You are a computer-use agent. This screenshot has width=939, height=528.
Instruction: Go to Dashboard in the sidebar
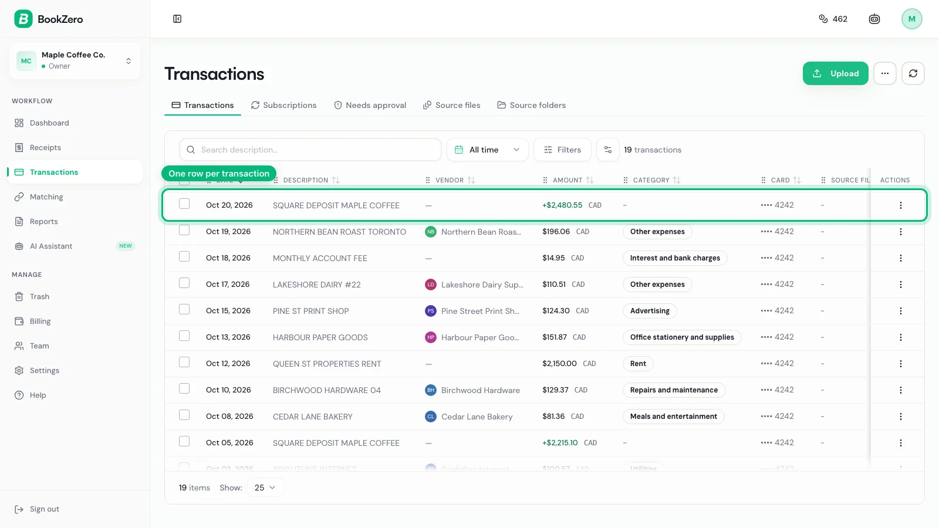tap(75, 123)
